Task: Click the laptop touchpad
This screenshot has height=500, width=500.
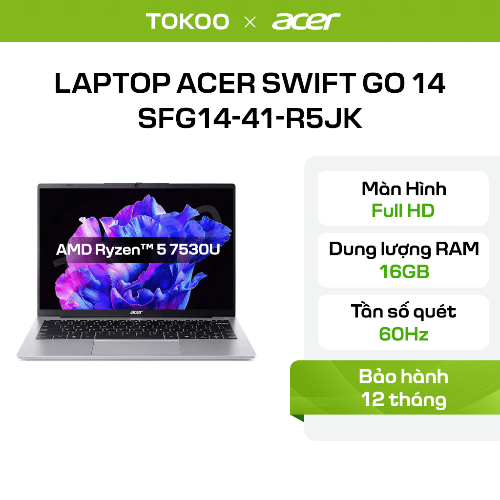Action: coord(137,347)
